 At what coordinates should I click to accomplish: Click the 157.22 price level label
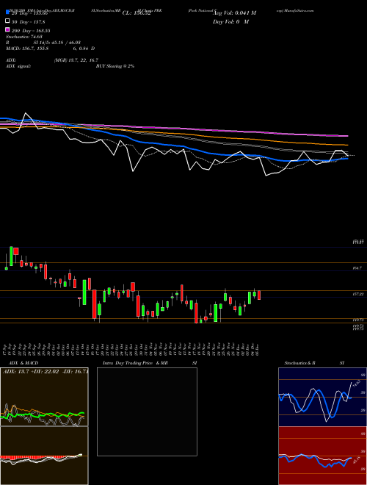358,295
